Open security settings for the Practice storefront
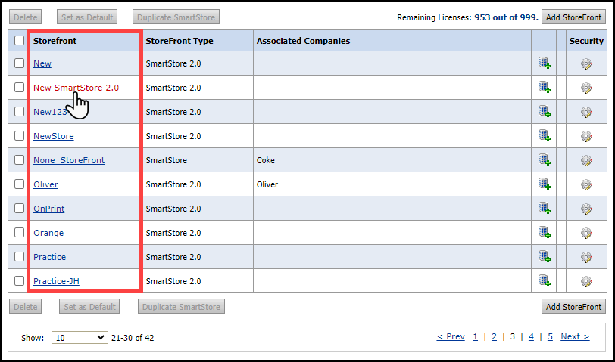This screenshot has height=362, width=615. [x=585, y=257]
